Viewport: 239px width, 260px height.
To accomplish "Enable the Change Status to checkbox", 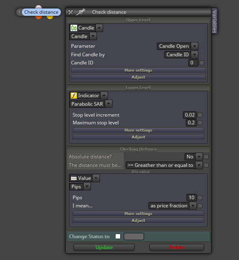I will pyautogui.click(x=118, y=237).
